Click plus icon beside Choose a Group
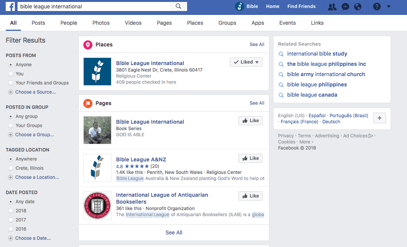The image size is (407, 247). [x=11, y=135]
